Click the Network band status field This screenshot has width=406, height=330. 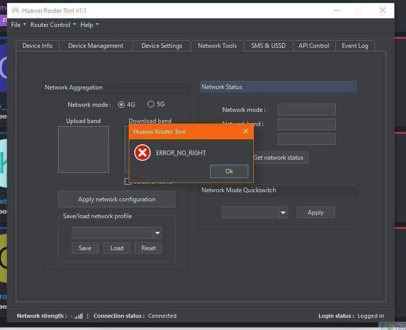tap(307, 125)
